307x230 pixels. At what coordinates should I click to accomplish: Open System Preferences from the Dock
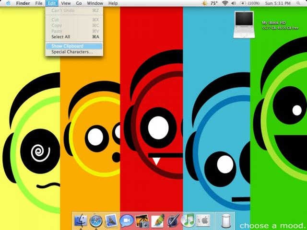203,221
